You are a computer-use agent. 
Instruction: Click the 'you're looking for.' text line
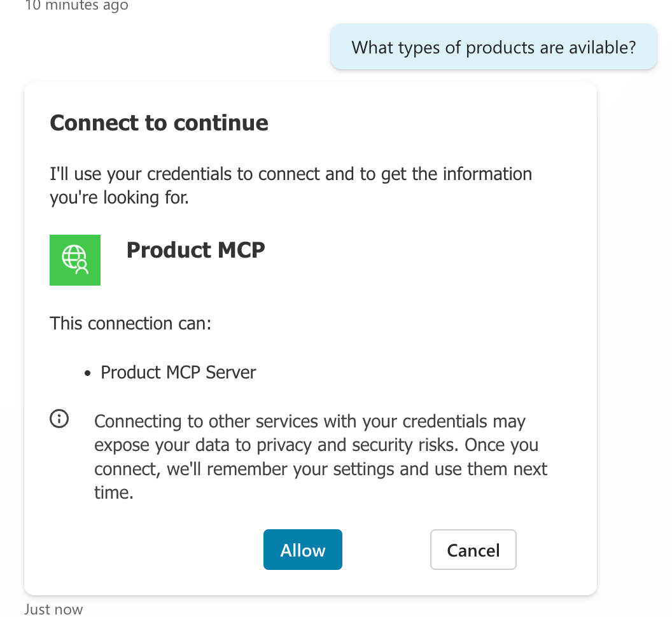(x=119, y=198)
